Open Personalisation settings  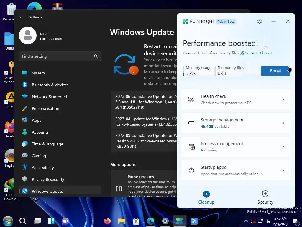point(60,108)
